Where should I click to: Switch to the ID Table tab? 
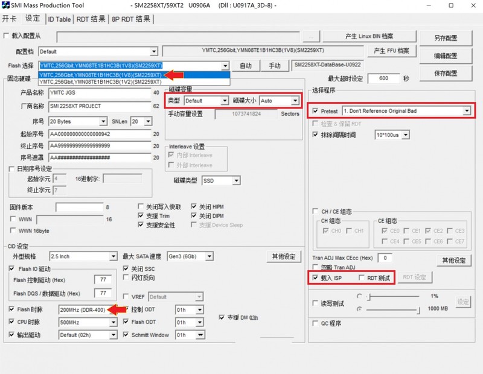[58, 19]
